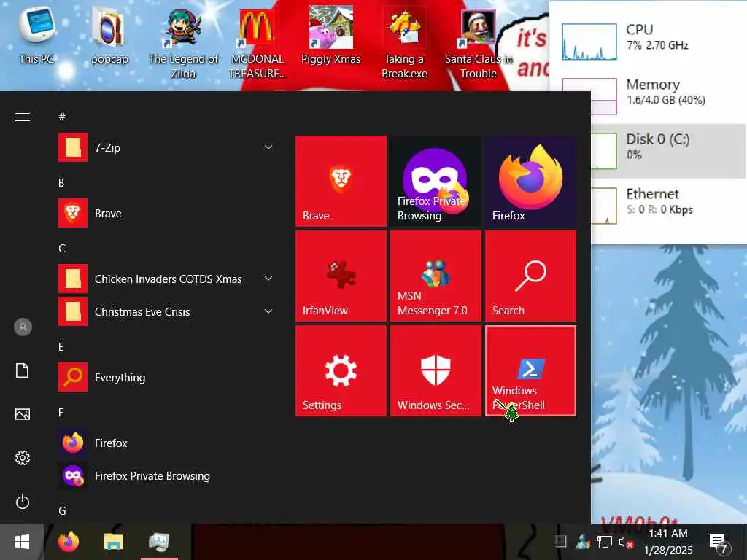Select Santa Claus in Trouble shortcut

point(479,43)
